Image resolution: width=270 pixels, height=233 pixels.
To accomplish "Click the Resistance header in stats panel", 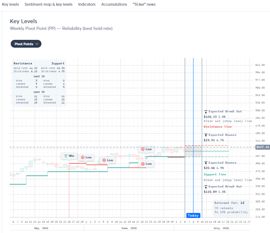I will pyautogui.click(x=23, y=63).
